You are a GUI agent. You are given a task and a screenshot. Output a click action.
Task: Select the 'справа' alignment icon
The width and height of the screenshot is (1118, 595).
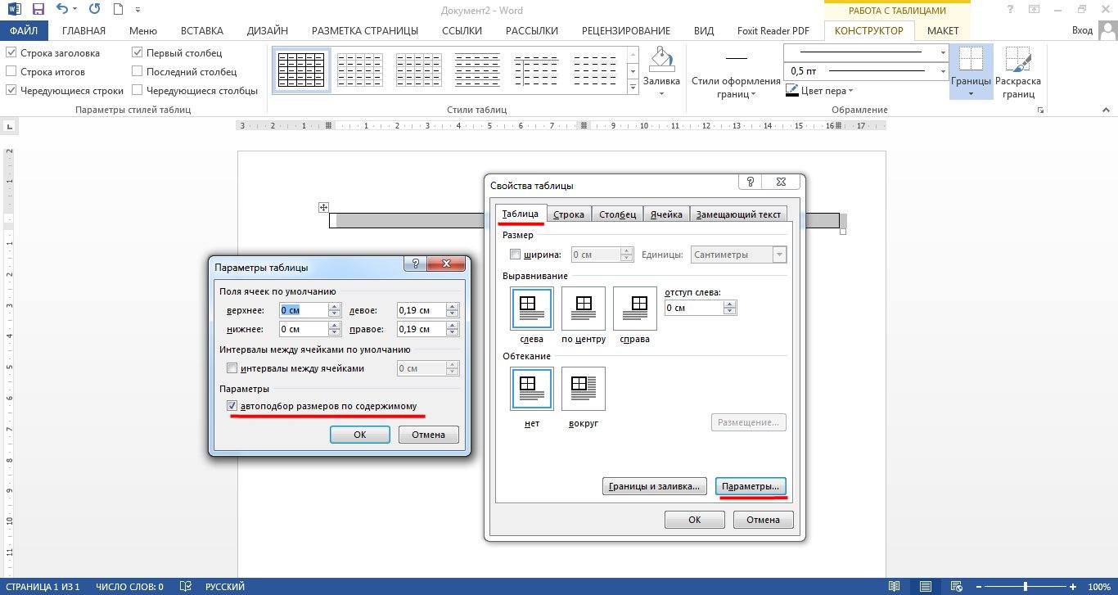click(634, 309)
